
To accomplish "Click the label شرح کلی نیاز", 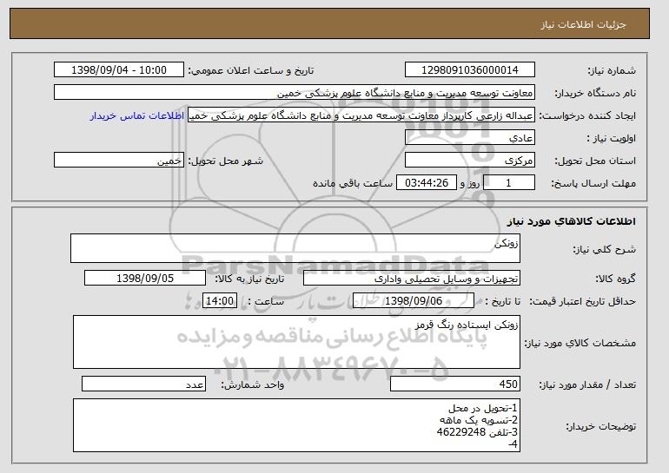I will coord(604,249).
